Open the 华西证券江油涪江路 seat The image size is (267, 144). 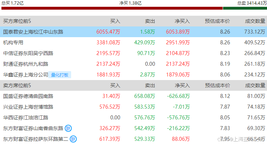point(26,118)
